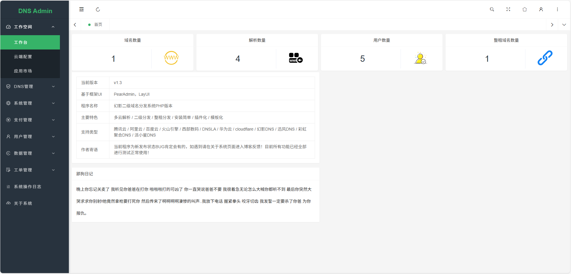Screen dimensions: 571x274
Task: Open 系统操作日志 page
Action: (x=27, y=187)
